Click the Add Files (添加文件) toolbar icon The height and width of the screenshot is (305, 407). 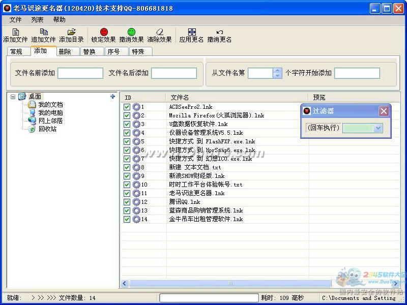tap(16, 32)
